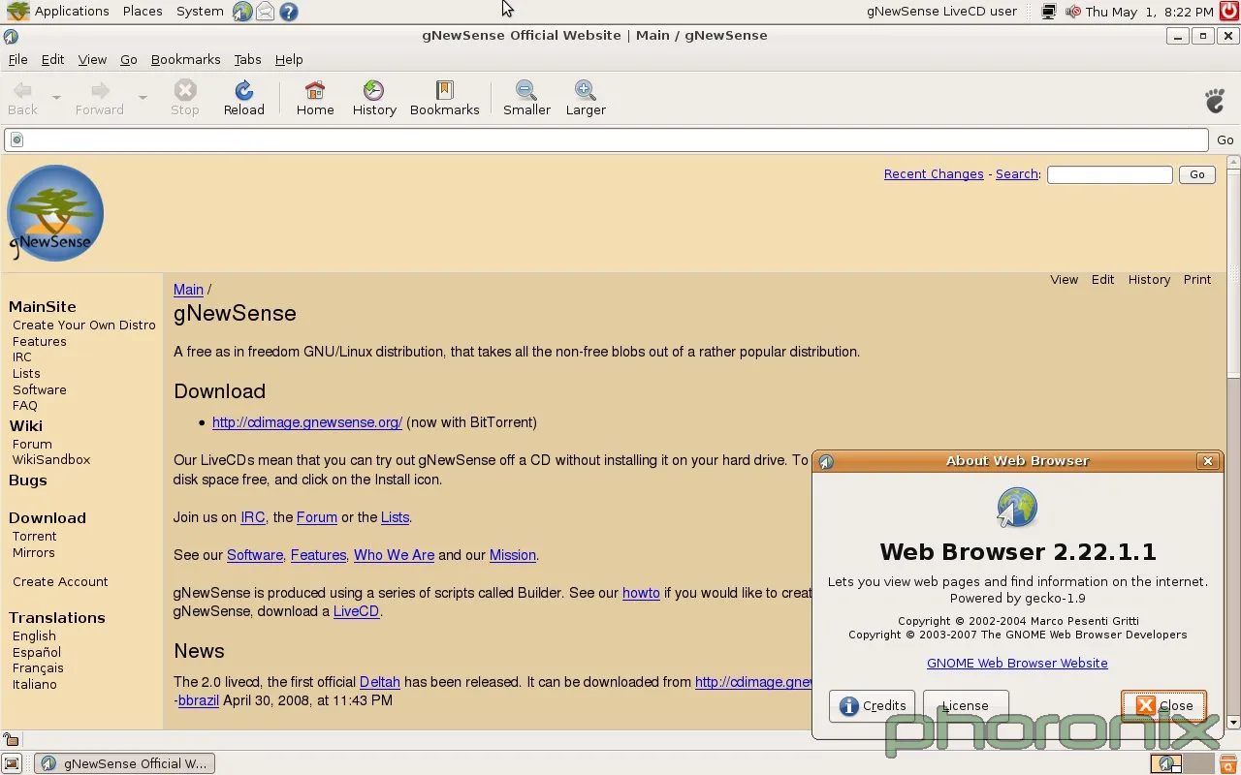Click the security lock icon in statusbar
Viewport: 1241px width, 775px height.
coord(12,740)
